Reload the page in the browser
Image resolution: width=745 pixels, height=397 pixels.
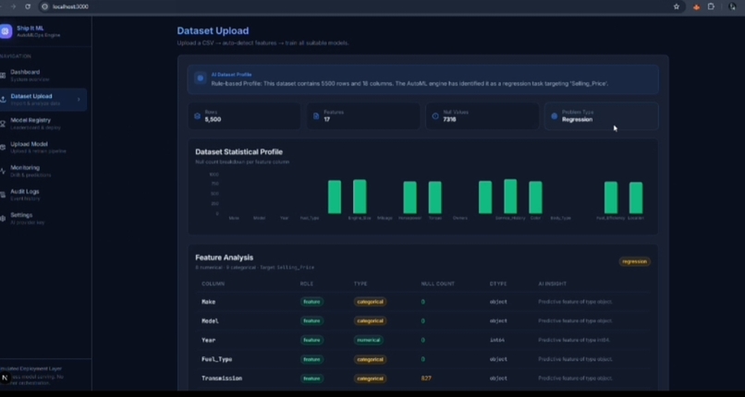tap(28, 6)
